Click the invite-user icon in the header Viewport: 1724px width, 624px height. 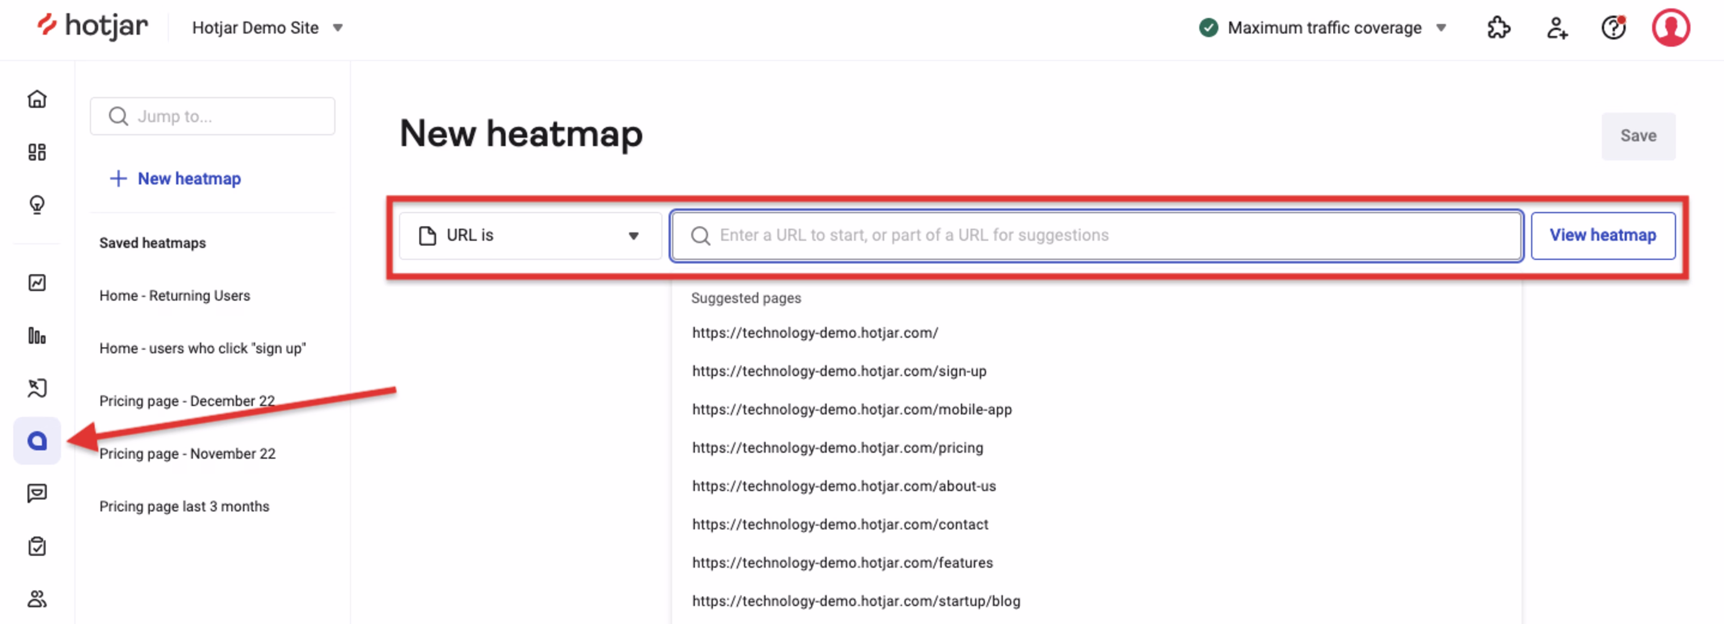tap(1557, 27)
